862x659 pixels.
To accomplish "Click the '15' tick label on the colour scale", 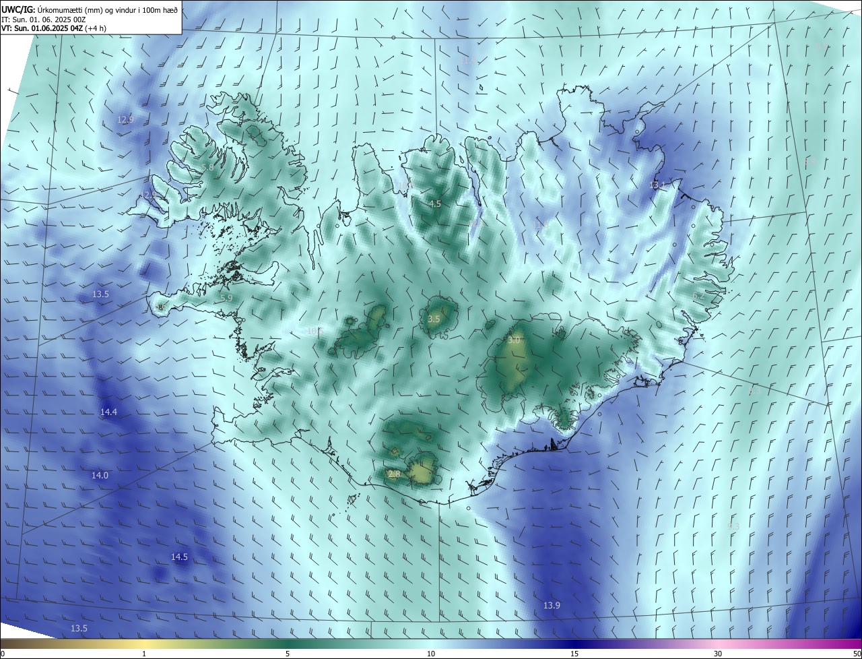I will (x=574, y=654).
